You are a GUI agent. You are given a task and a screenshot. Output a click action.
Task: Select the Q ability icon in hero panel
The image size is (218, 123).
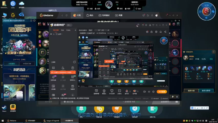click(x=192, y=68)
